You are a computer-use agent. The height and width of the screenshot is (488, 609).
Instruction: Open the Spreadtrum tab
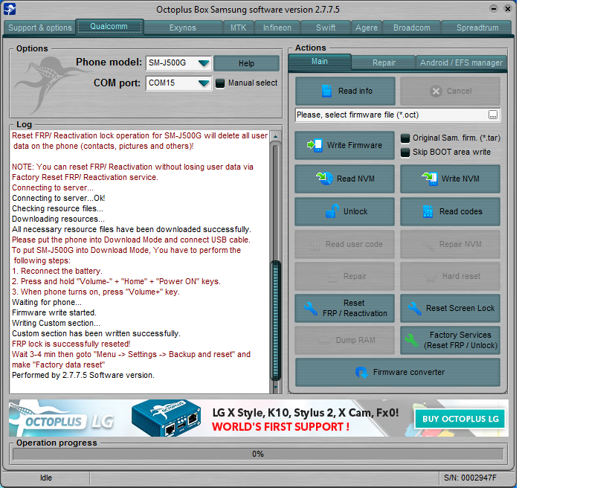[477, 28]
